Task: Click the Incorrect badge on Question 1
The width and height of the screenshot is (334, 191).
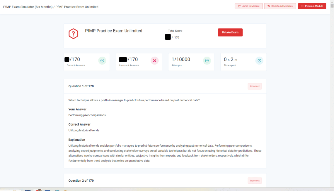Action: pyautogui.click(x=254, y=86)
